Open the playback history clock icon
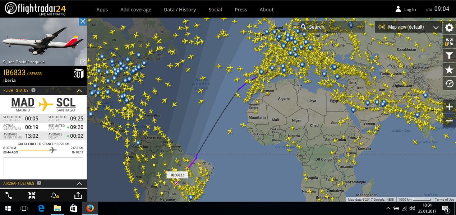 (449, 83)
